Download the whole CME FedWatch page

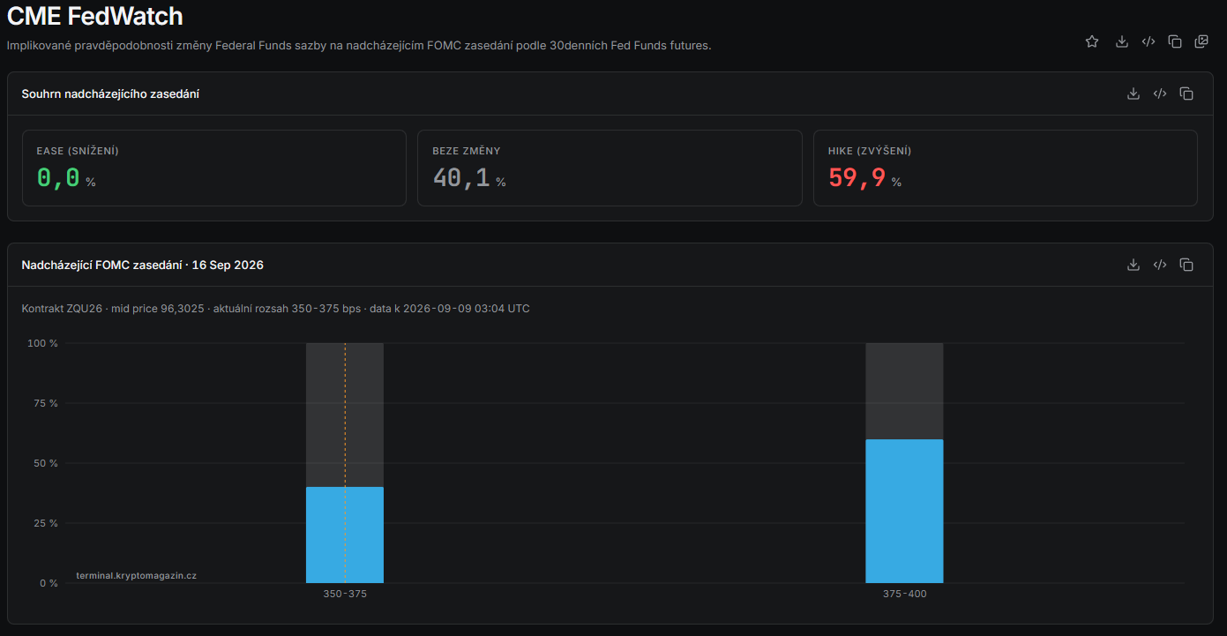(1122, 41)
